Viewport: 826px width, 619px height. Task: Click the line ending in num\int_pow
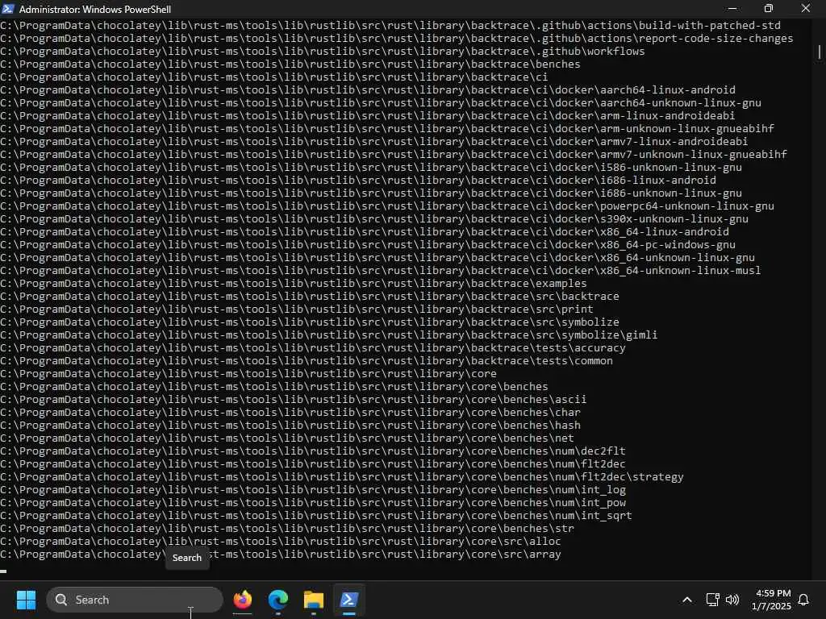pyautogui.click(x=313, y=503)
